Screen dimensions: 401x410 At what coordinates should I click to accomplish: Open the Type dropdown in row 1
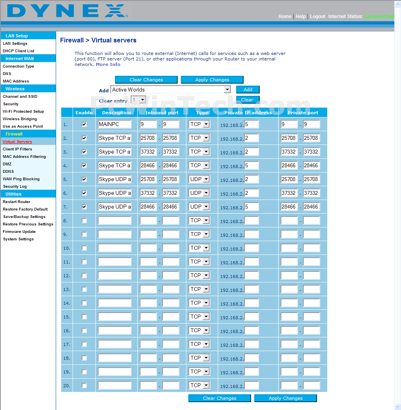[199, 124]
